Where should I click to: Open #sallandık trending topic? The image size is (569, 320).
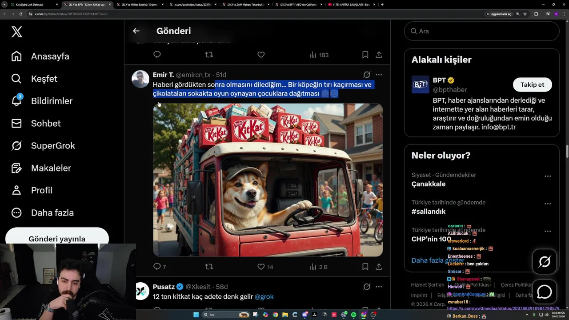click(x=429, y=212)
